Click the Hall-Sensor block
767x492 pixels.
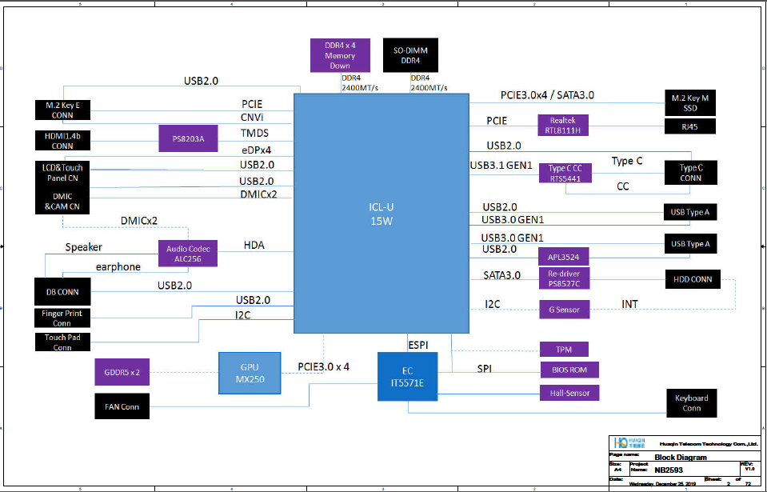569,393
